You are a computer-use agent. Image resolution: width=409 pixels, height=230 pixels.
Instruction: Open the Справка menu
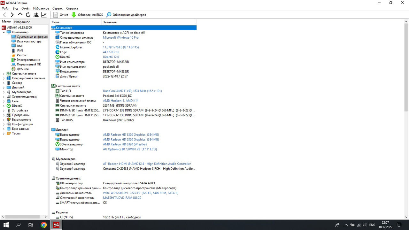(x=72, y=8)
